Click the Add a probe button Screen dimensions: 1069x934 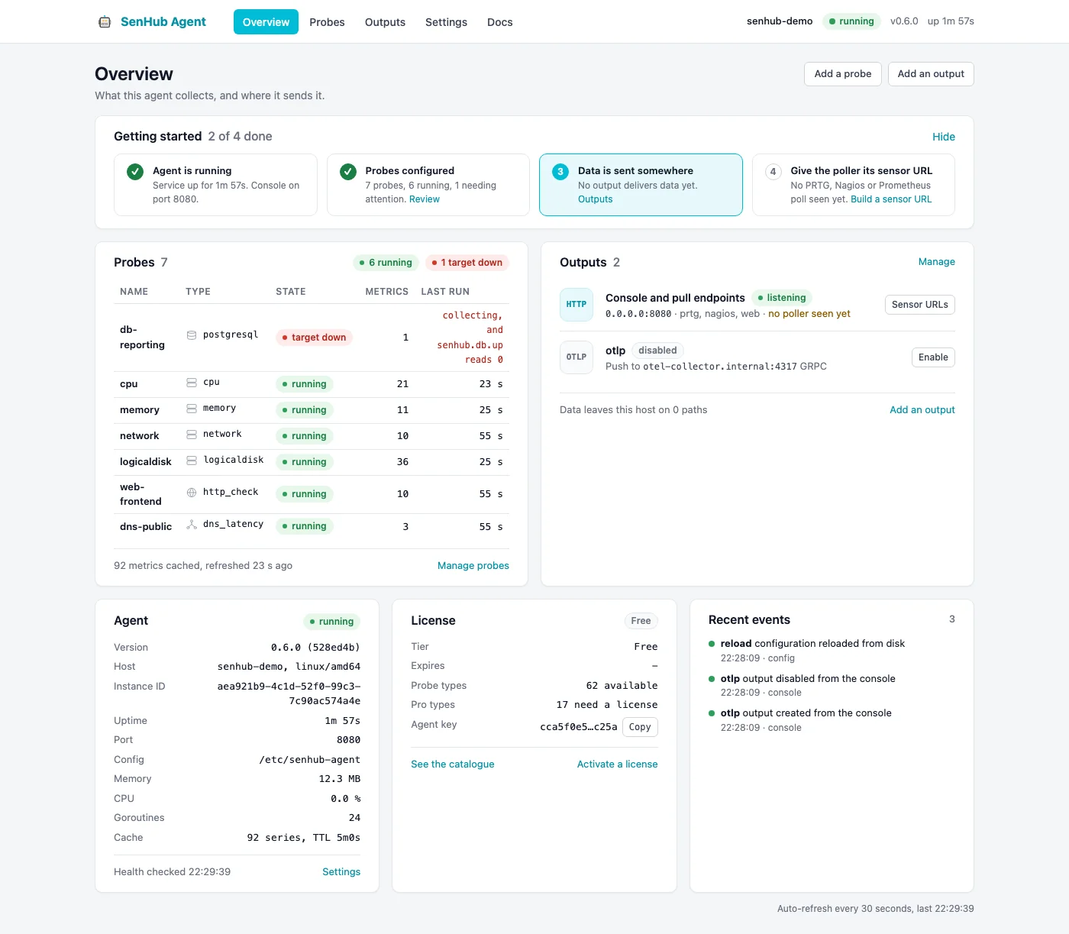[843, 74]
